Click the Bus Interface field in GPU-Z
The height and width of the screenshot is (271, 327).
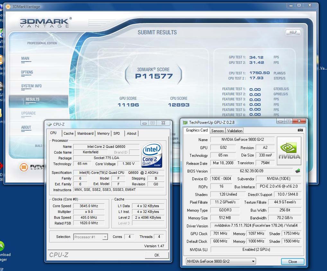[278, 186]
